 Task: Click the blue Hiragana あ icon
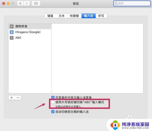(x=12, y=32)
